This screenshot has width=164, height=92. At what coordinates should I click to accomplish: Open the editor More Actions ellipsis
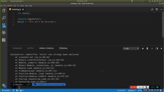pos(161,9)
